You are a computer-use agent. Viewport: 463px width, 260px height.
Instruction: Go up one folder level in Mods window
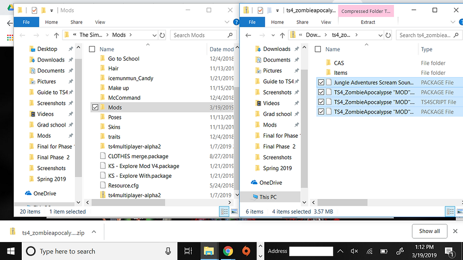[56, 36]
